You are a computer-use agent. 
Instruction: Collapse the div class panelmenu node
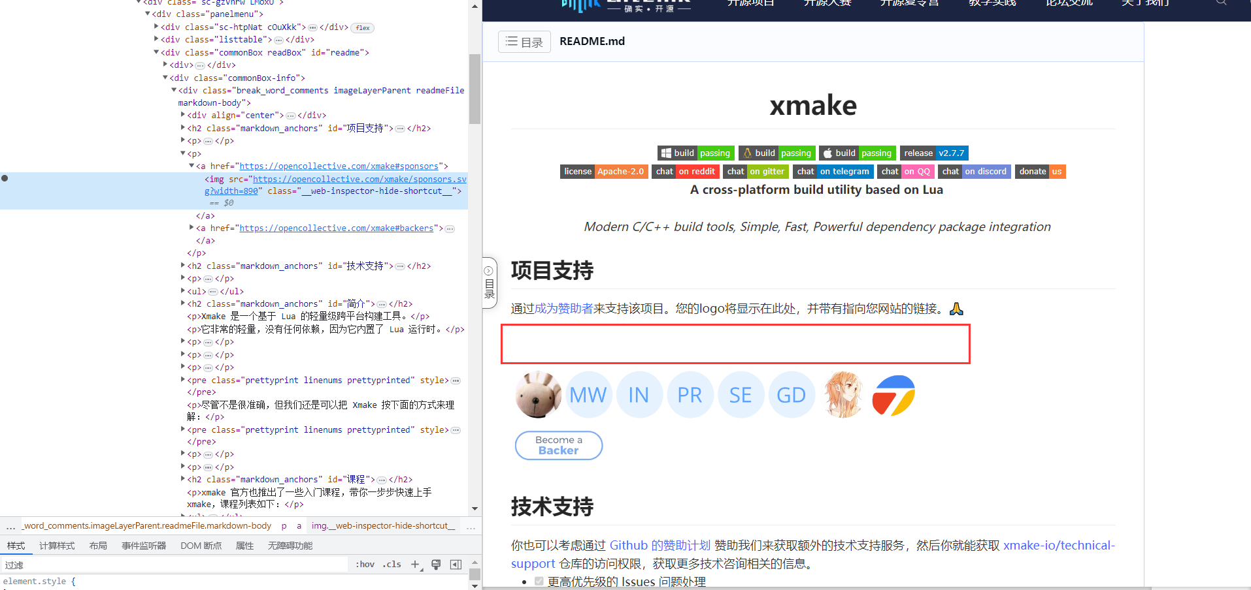(148, 14)
